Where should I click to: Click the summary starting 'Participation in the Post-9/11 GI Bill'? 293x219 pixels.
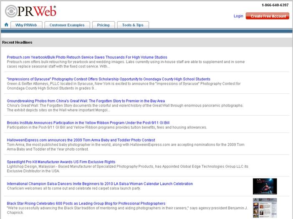point(107,127)
